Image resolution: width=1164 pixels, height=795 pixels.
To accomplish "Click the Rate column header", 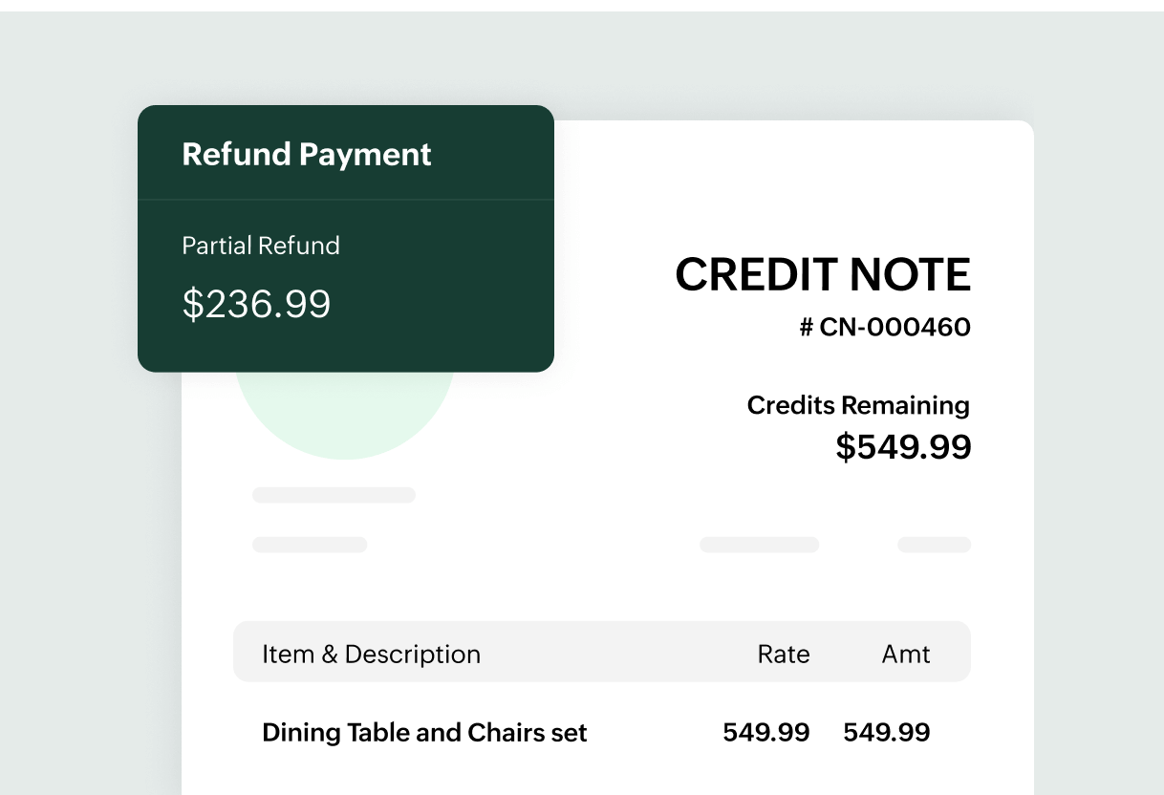I will click(x=784, y=655).
